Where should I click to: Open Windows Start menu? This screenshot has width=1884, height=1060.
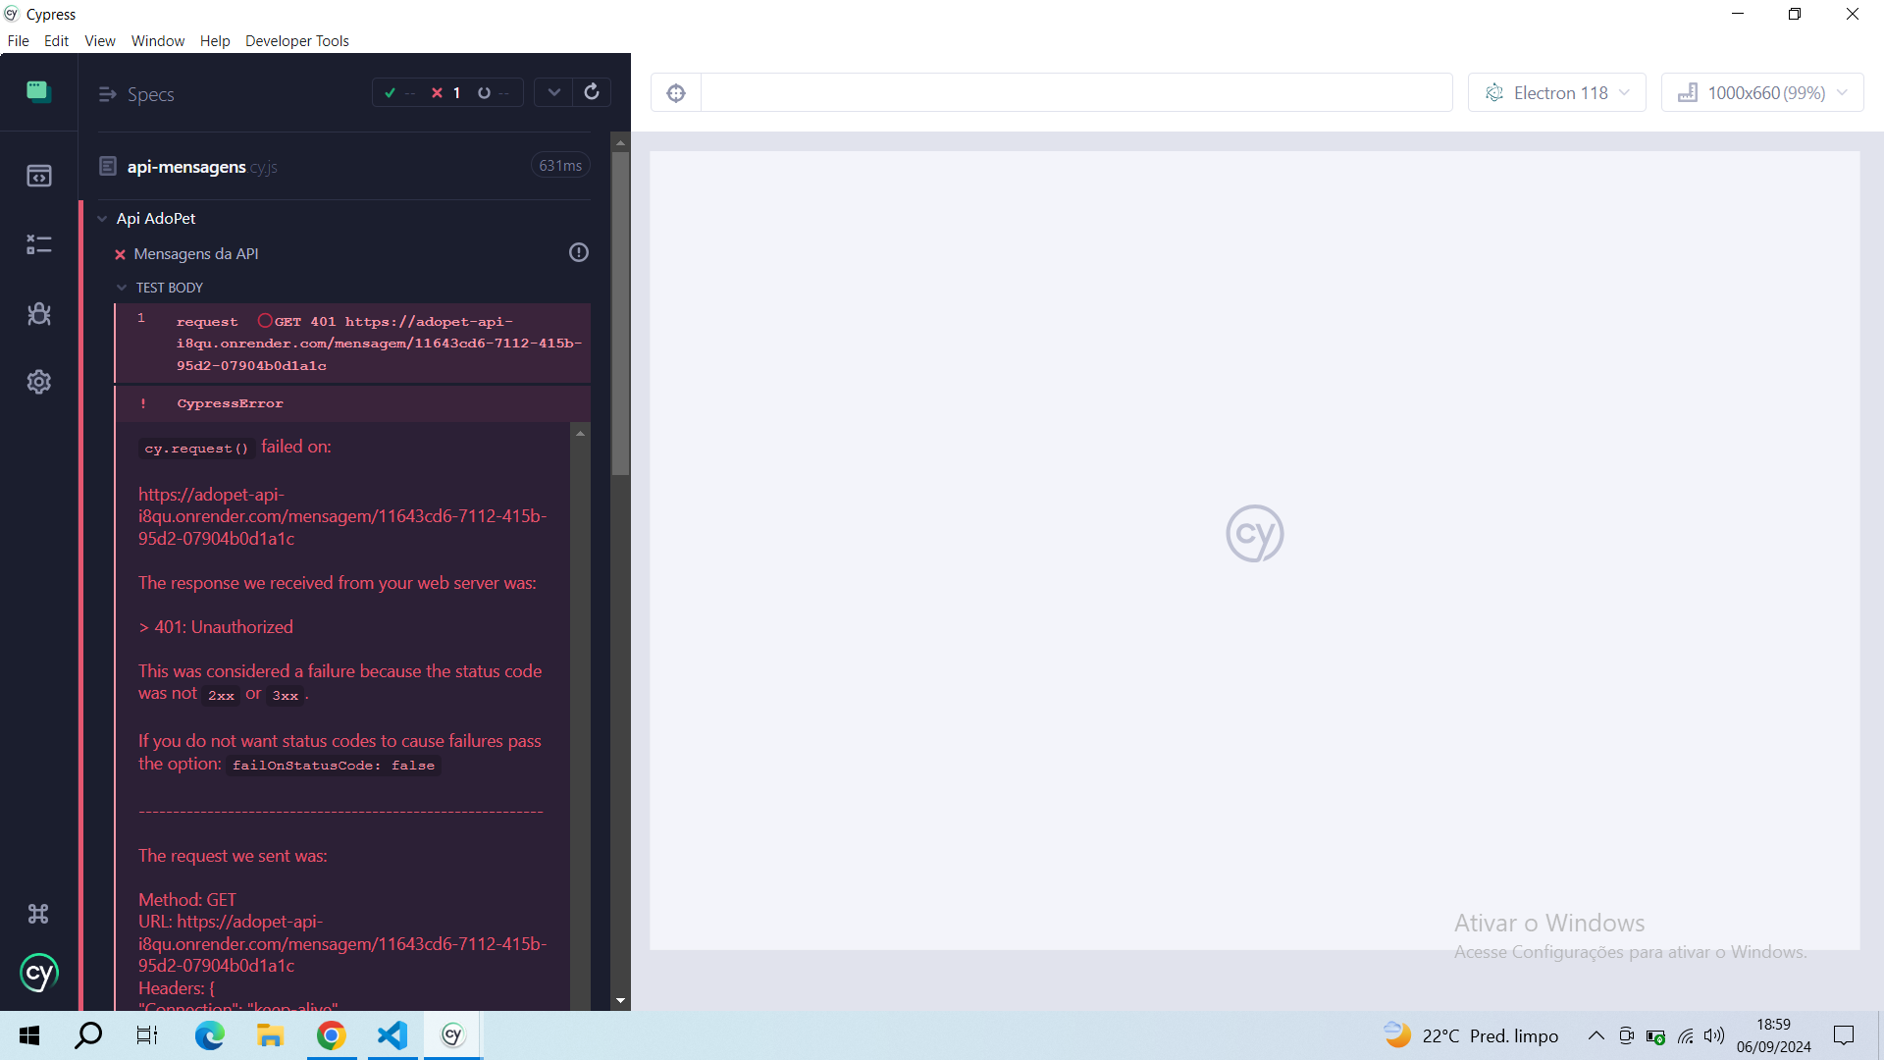pyautogui.click(x=29, y=1035)
